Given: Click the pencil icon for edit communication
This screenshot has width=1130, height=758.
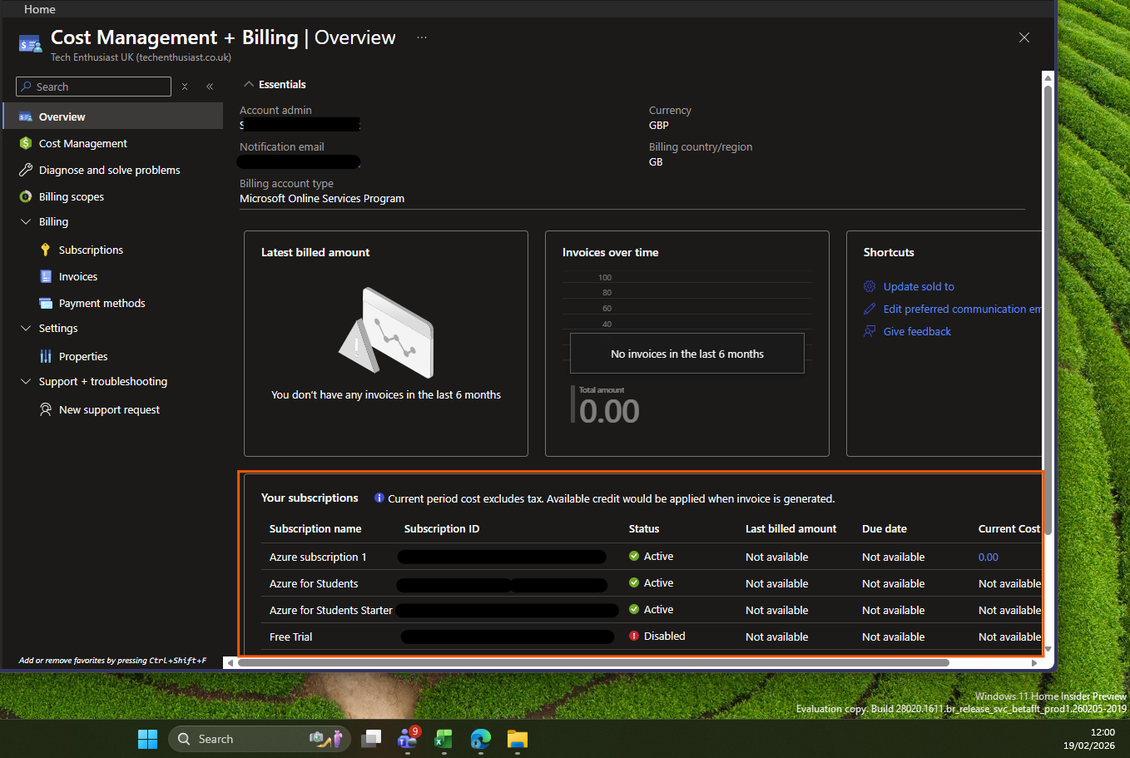Looking at the screenshot, I should click(870, 309).
